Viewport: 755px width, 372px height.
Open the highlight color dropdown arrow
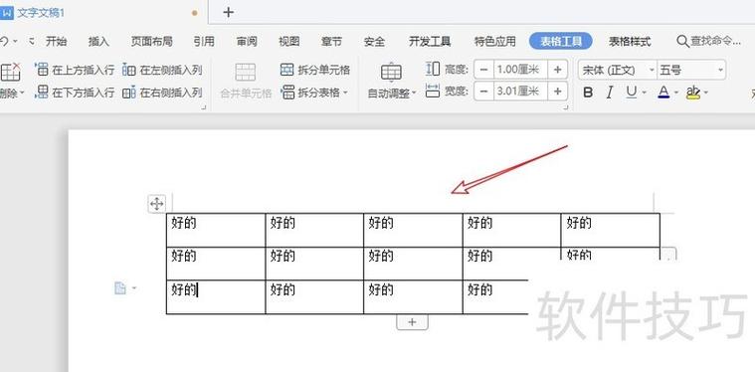706,93
